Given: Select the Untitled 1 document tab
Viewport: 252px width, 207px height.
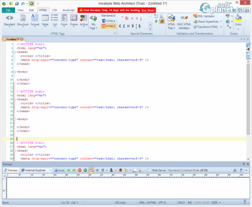Looking at the screenshot, I should coord(13,39).
